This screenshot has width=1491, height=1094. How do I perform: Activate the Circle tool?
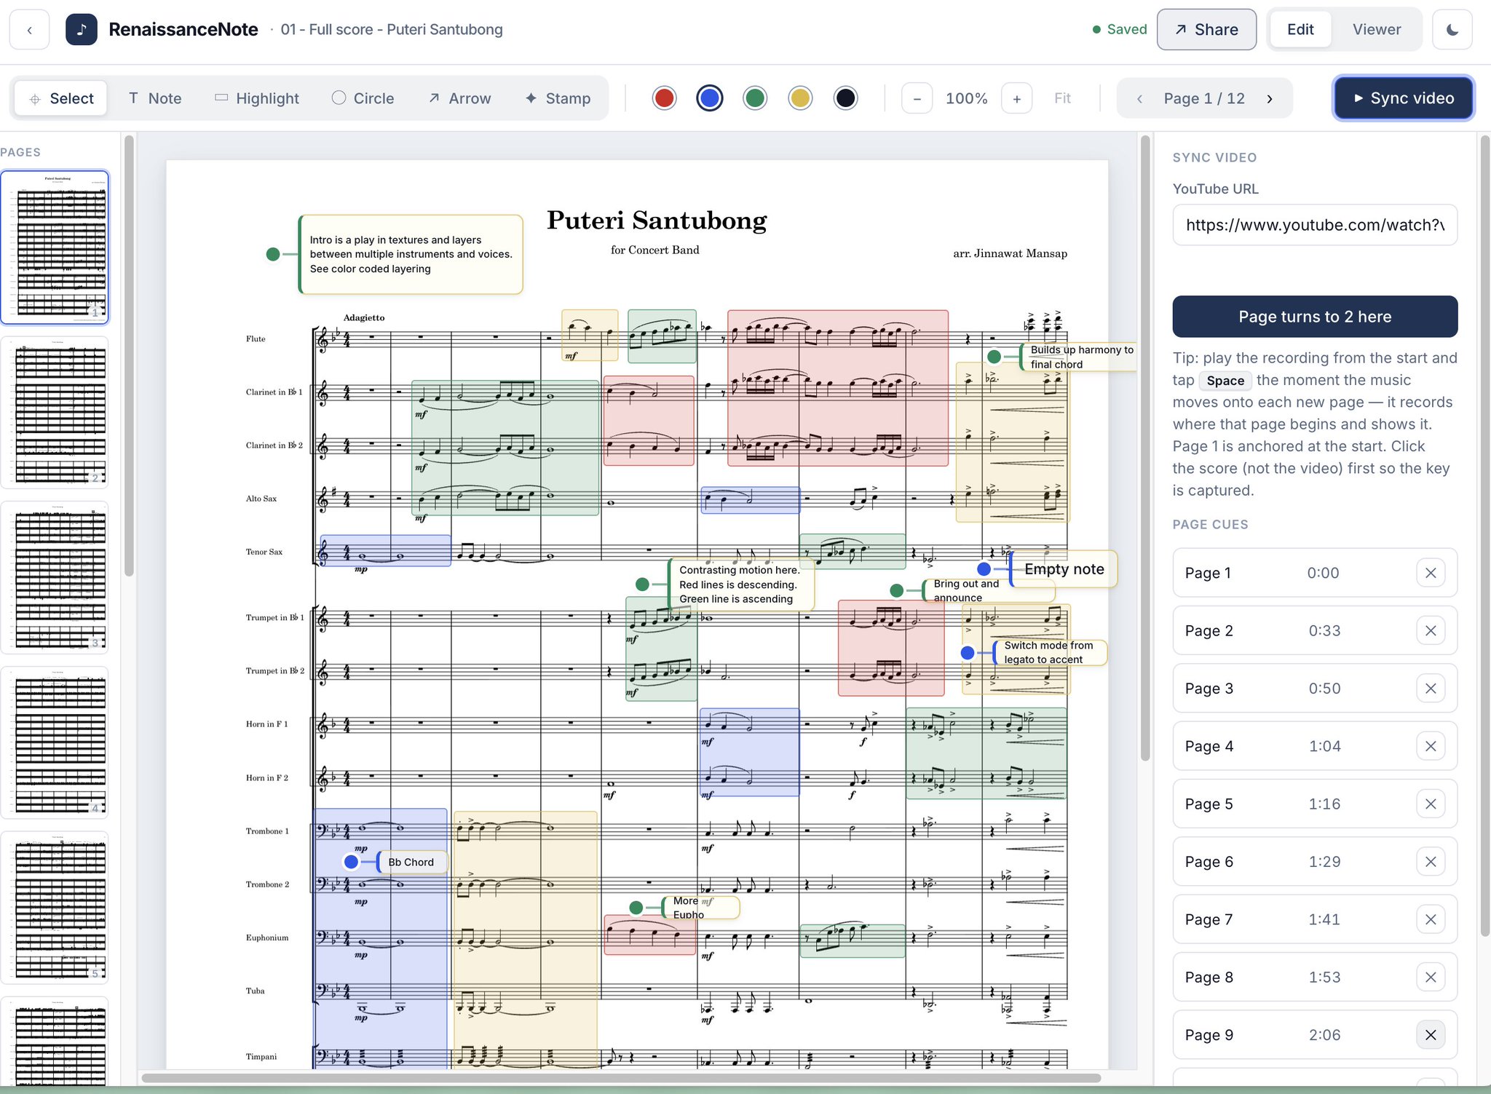click(363, 98)
